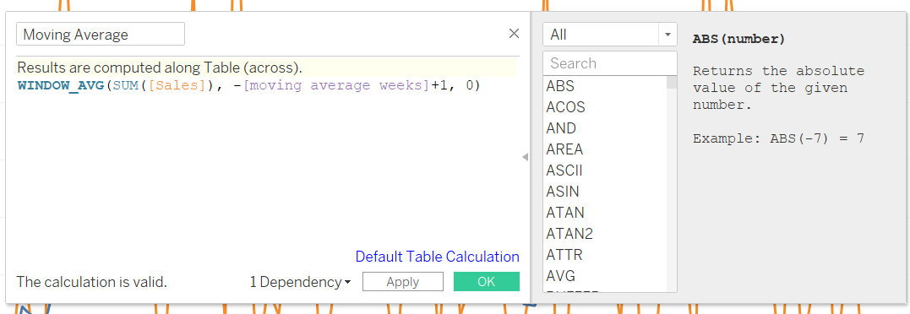Viewport: 910px width, 314px height.
Task: Expand the 1 Dependency dropdown
Action: tap(300, 282)
